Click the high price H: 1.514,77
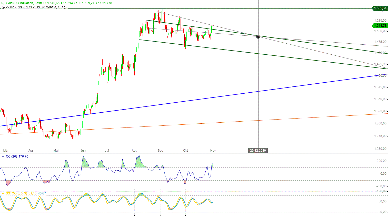 tap(69, 3)
